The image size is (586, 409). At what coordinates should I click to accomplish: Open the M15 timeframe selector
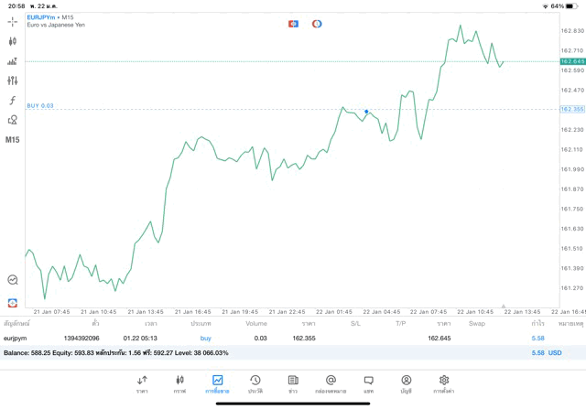(x=12, y=140)
